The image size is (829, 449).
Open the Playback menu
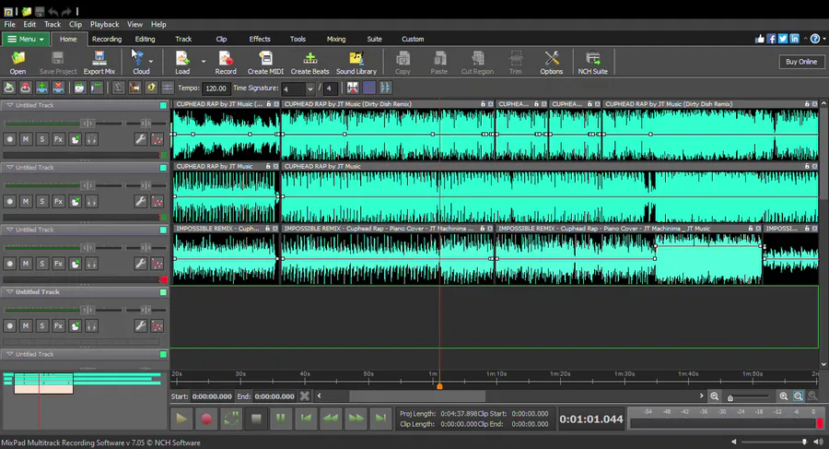pyautogui.click(x=104, y=24)
